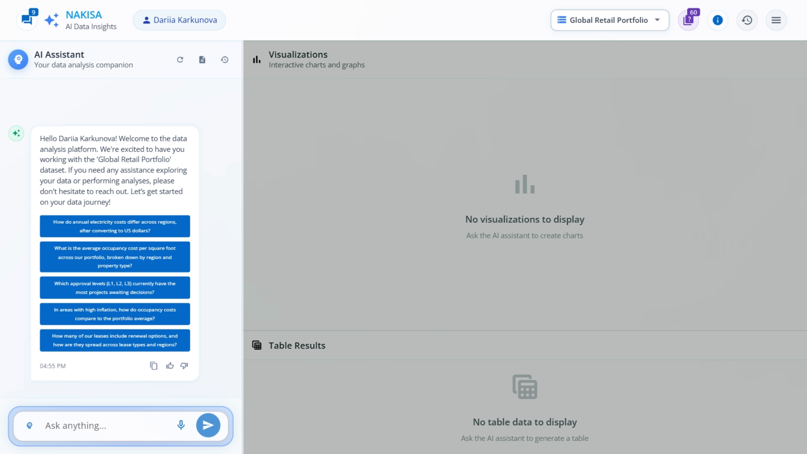Open chat history icon in assistant panel

tap(224, 60)
